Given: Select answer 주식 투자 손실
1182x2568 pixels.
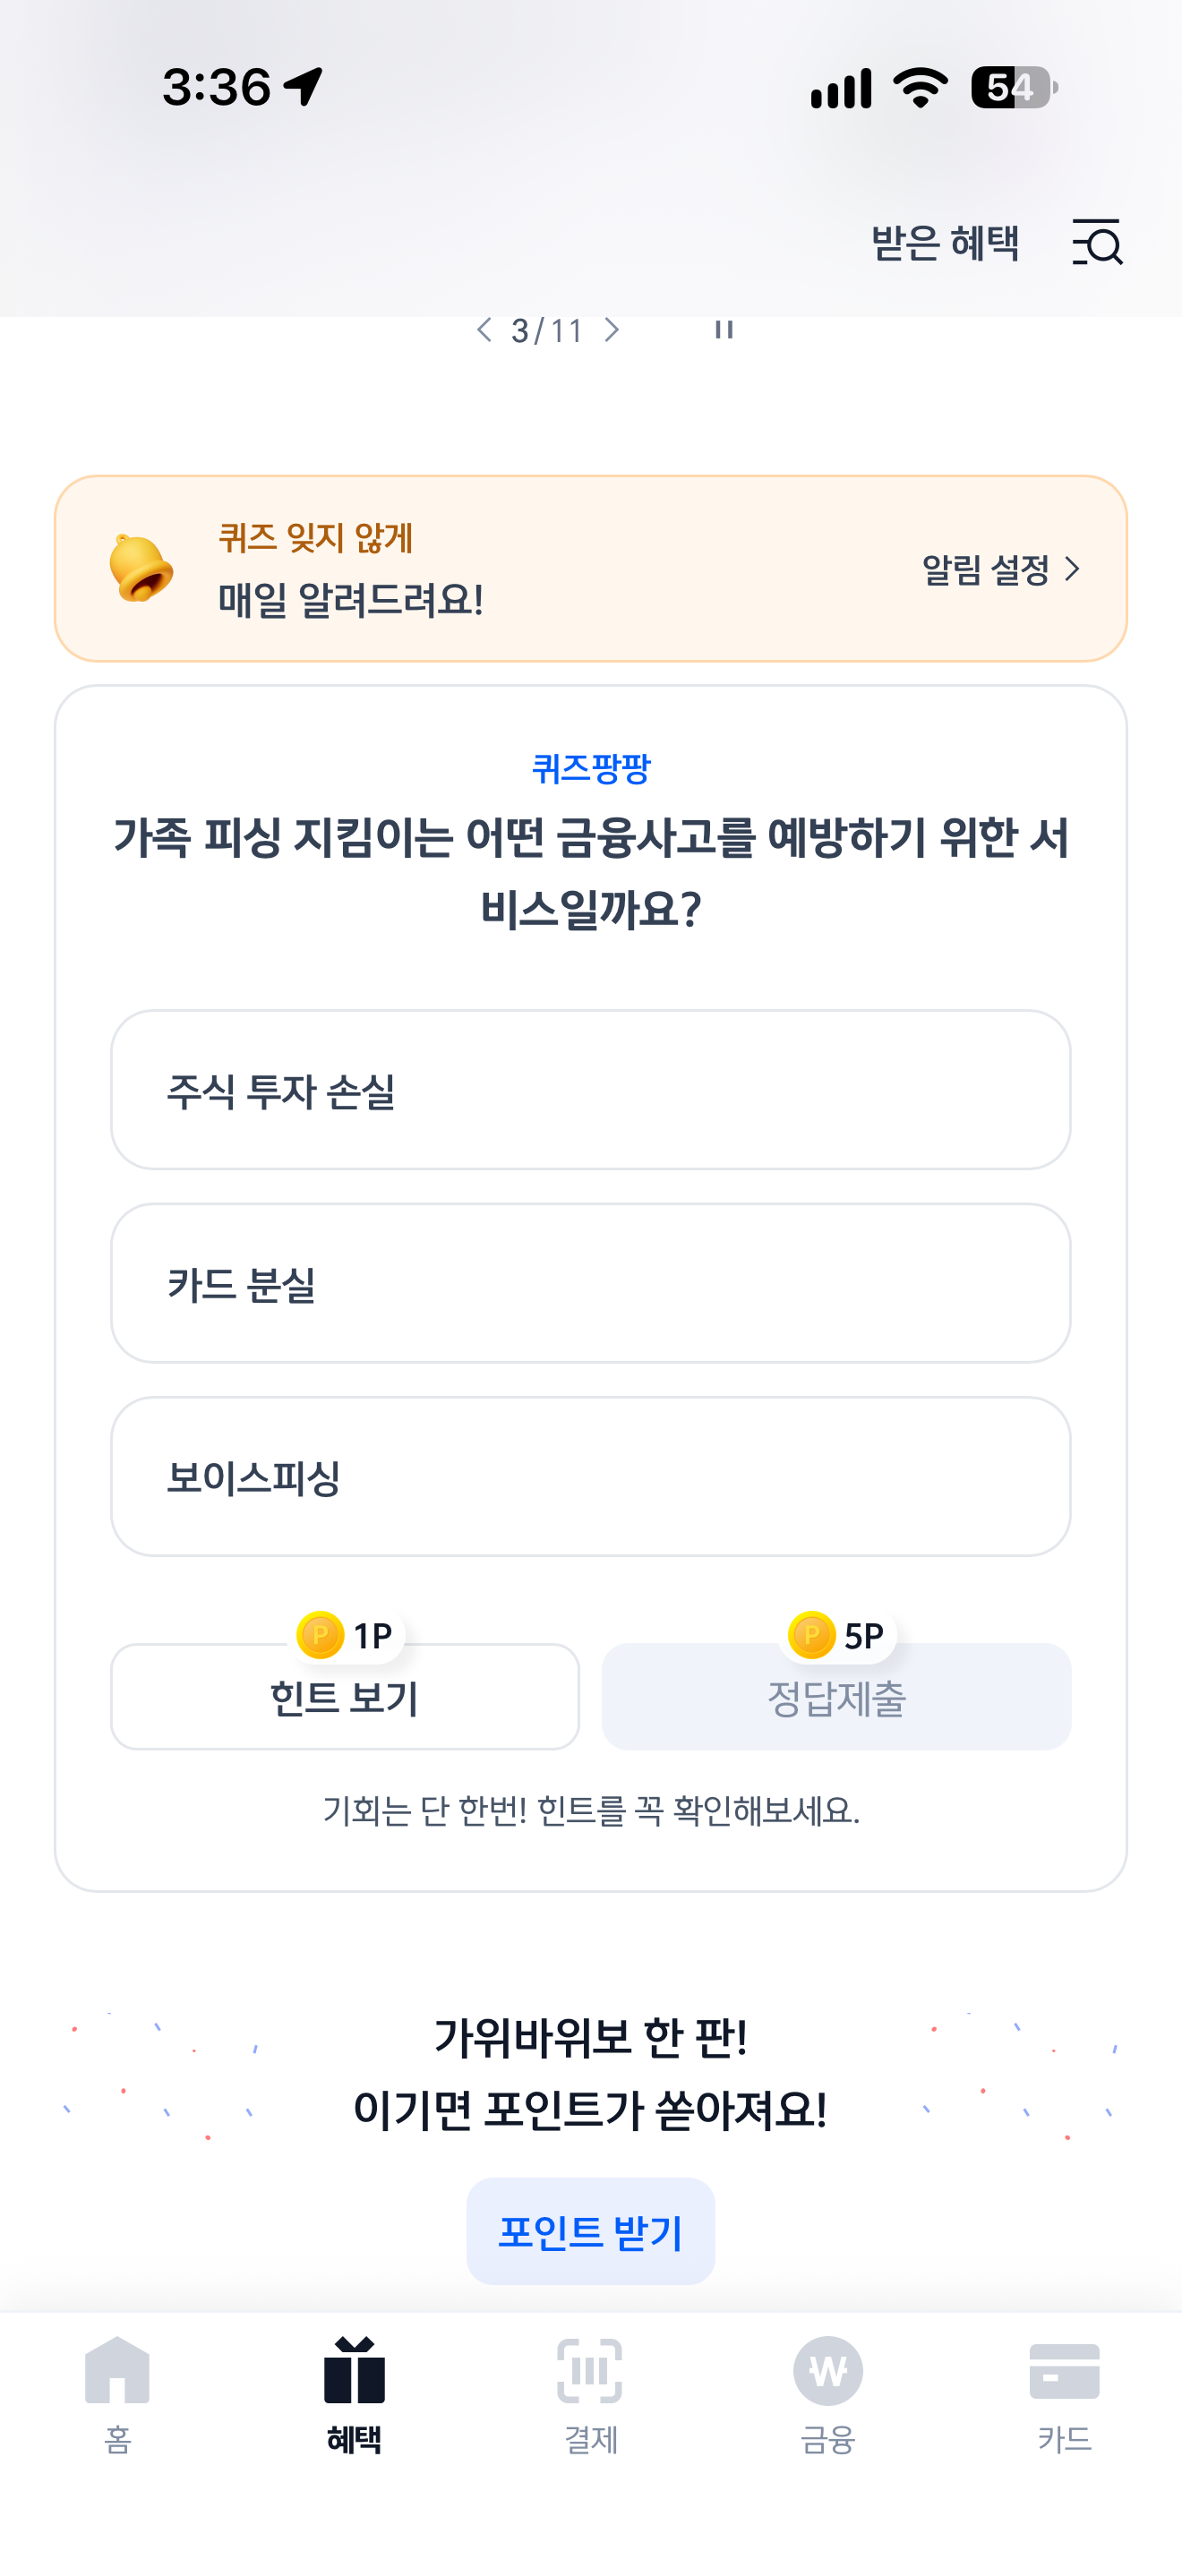Looking at the screenshot, I should coord(590,1090).
